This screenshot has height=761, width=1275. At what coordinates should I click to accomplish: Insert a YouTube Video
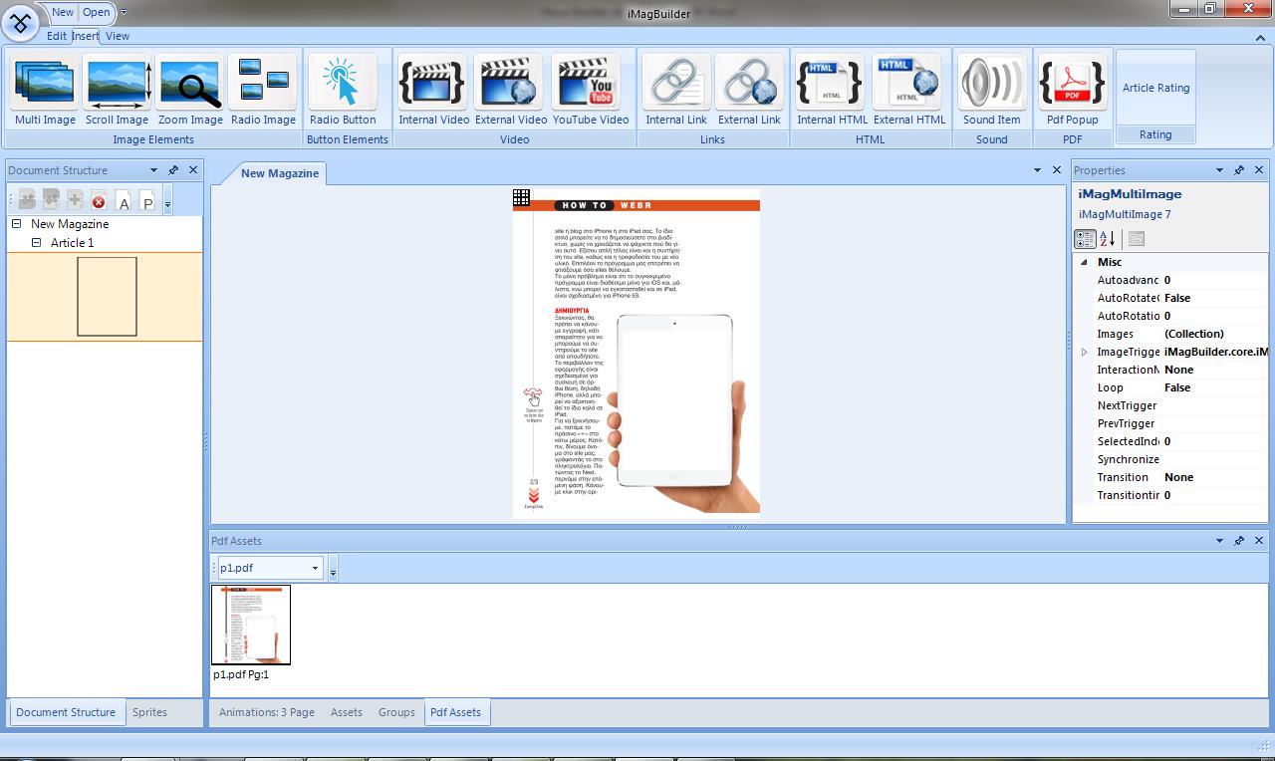(x=591, y=90)
